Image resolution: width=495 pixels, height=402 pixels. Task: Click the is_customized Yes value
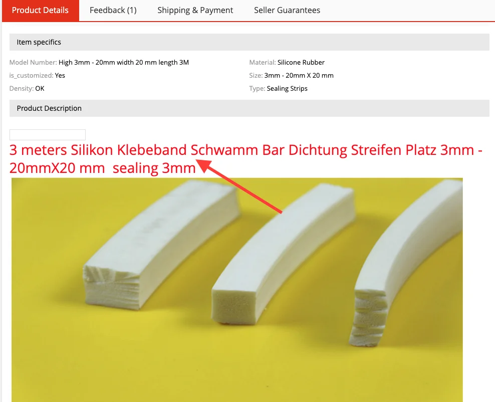[x=60, y=76]
